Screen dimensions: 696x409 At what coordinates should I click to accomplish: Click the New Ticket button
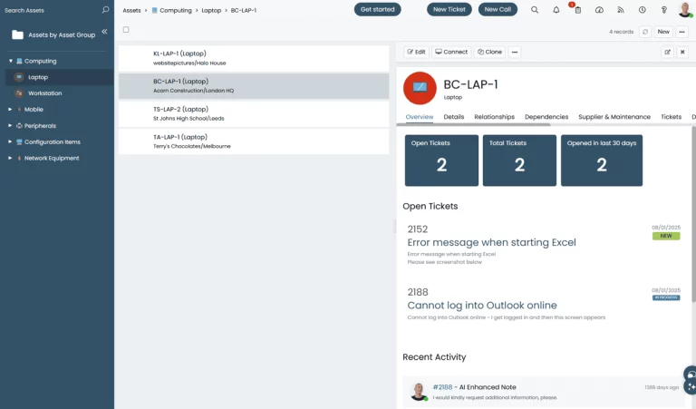tap(449, 10)
